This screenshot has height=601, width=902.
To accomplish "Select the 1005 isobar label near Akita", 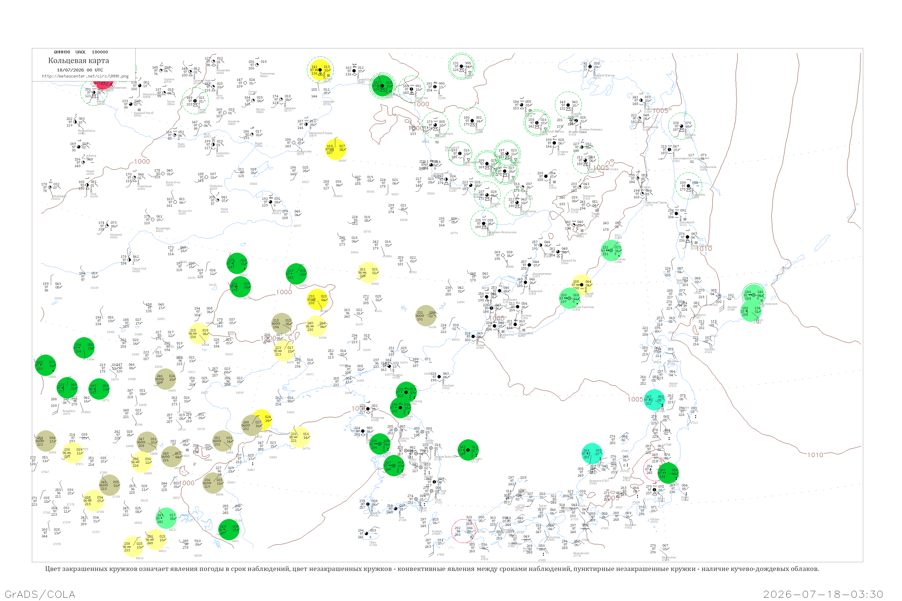I will point(635,399).
